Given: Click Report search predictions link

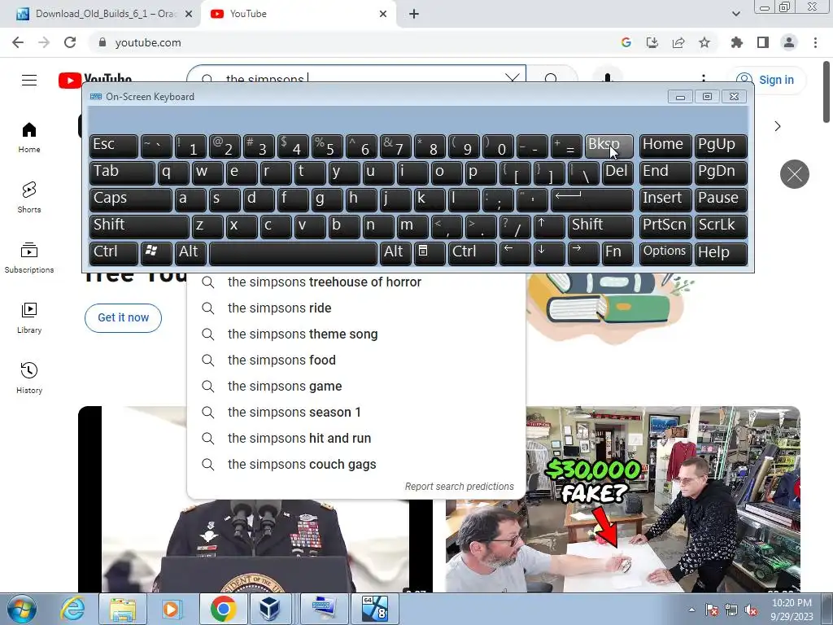Looking at the screenshot, I should [x=459, y=487].
